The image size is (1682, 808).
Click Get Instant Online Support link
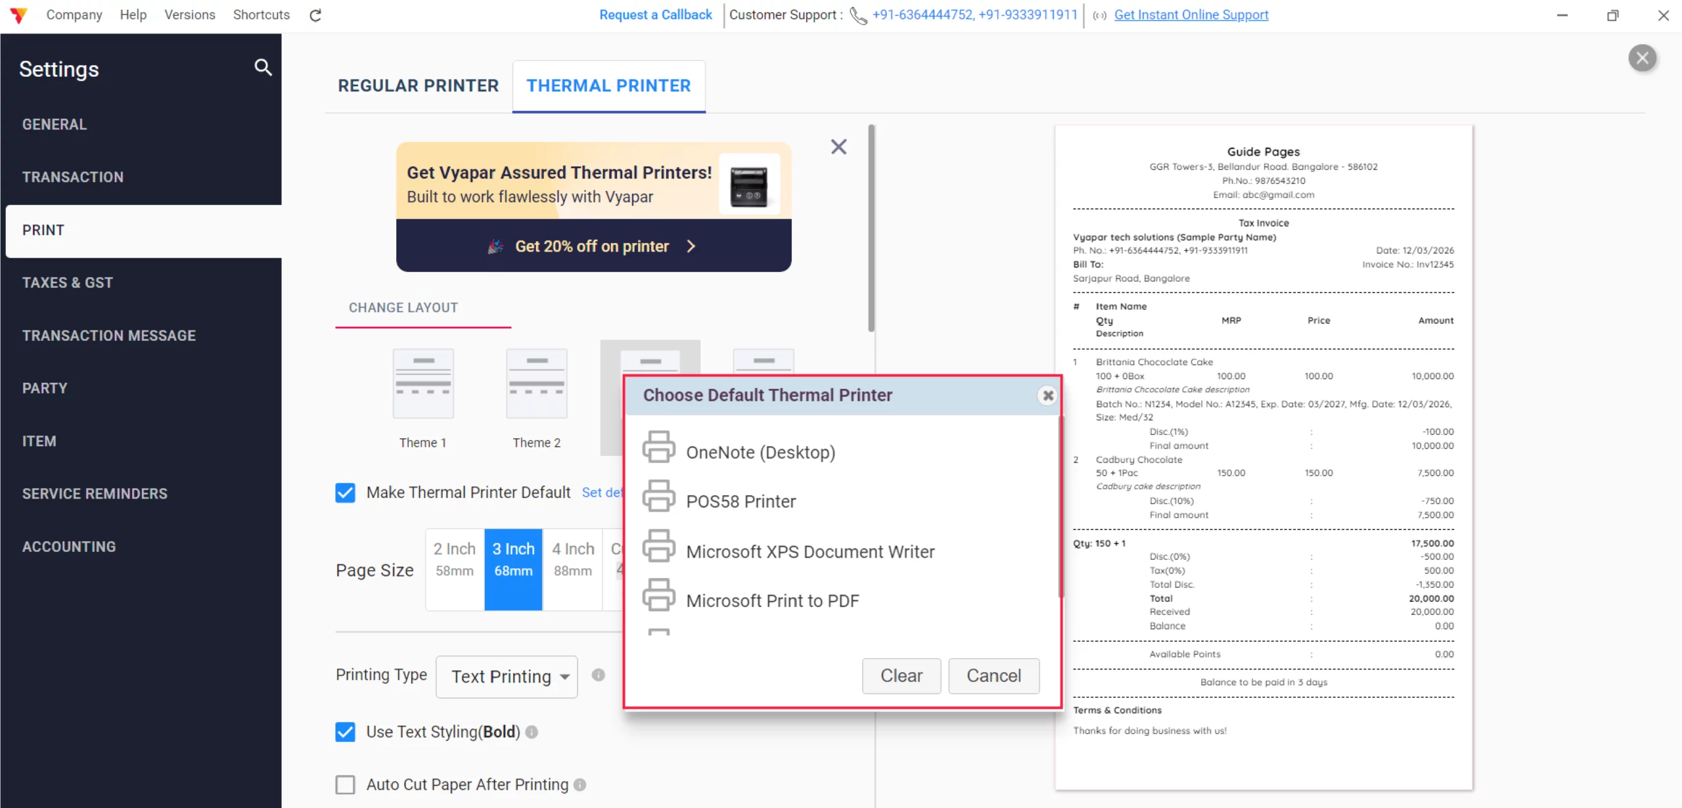[x=1191, y=14]
